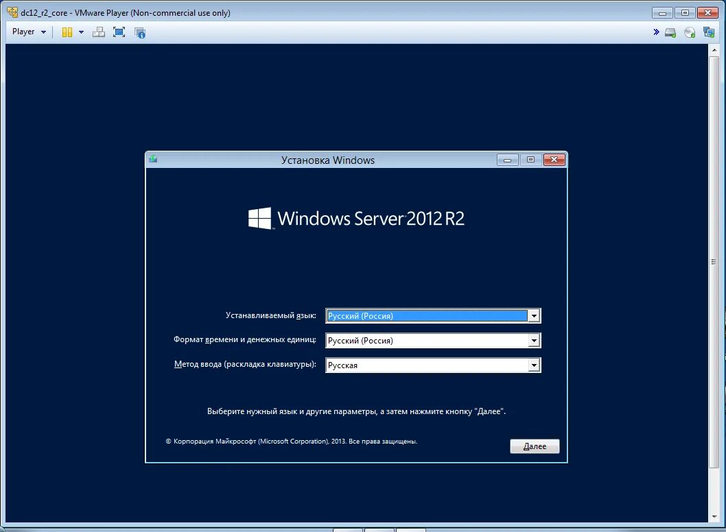Maximize the Установка Windows dialog
Screen dimensions: 726x532
[x=530, y=160]
